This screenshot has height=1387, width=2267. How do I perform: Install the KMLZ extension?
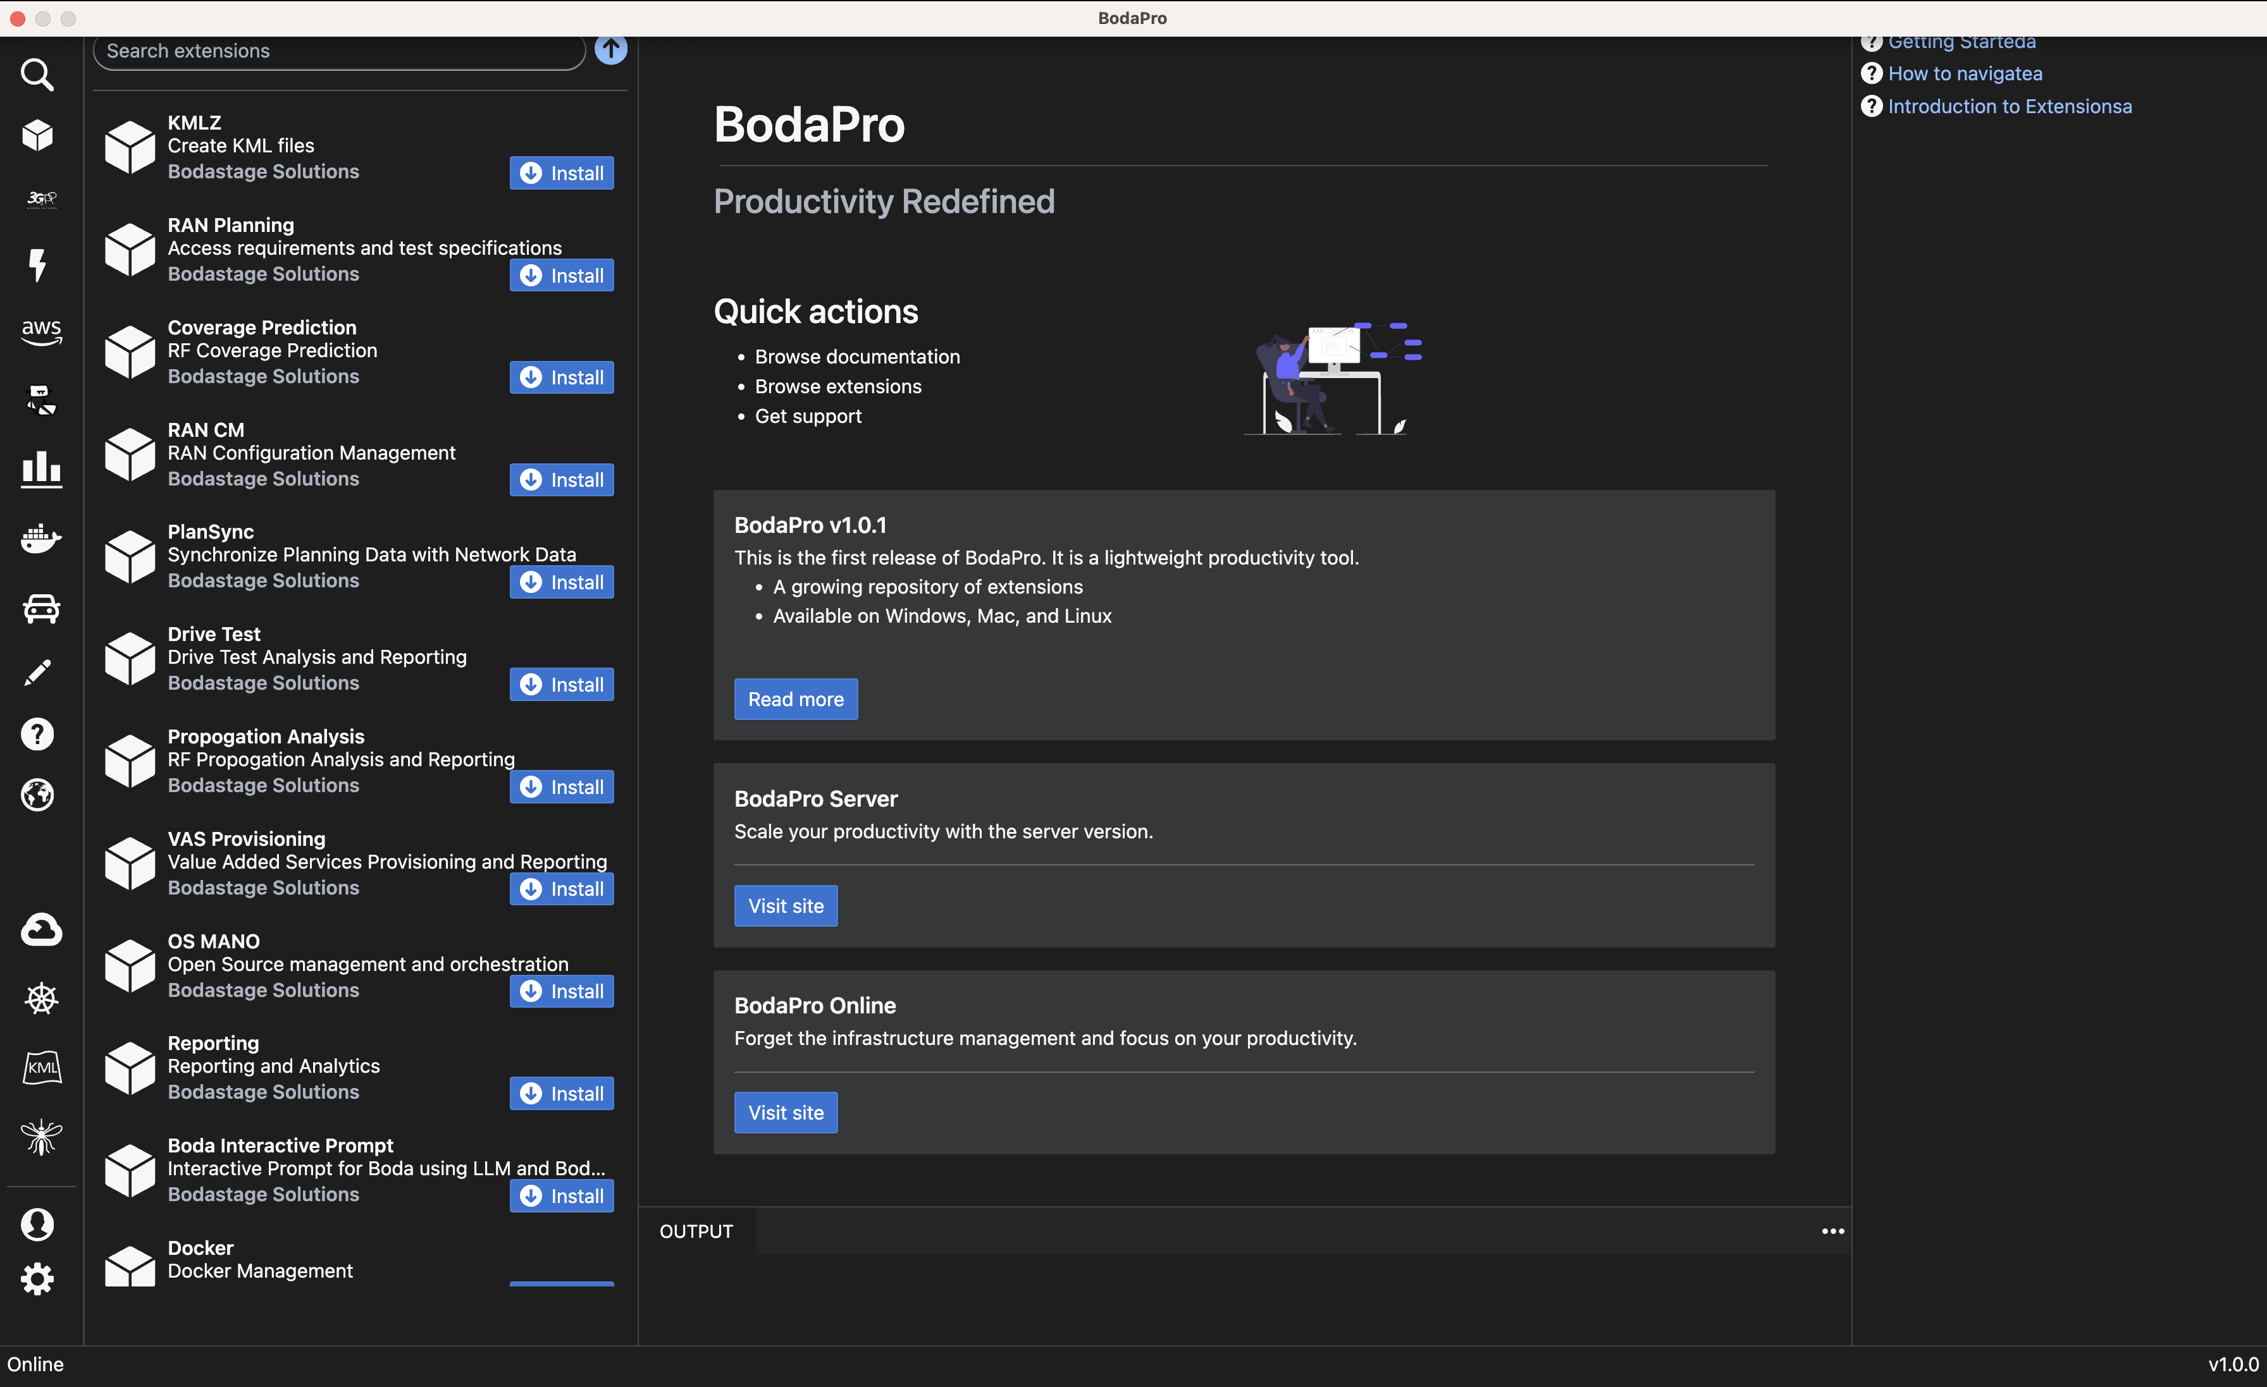point(561,173)
